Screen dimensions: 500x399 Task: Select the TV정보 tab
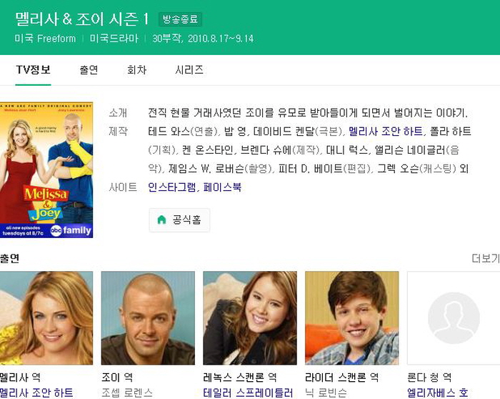33,70
